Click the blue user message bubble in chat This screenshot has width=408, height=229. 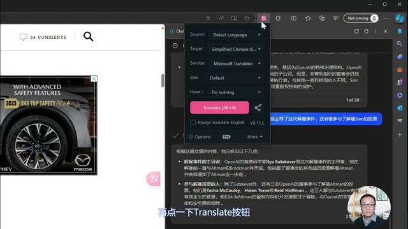326,119
